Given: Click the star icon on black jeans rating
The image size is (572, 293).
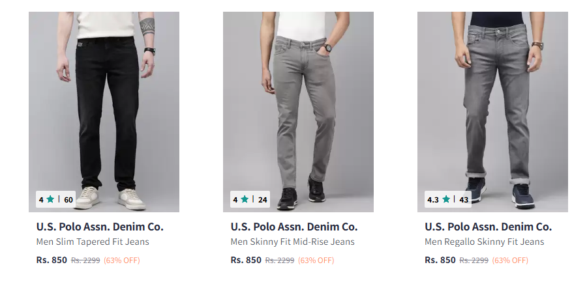Looking at the screenshot, I should (50, 200).
